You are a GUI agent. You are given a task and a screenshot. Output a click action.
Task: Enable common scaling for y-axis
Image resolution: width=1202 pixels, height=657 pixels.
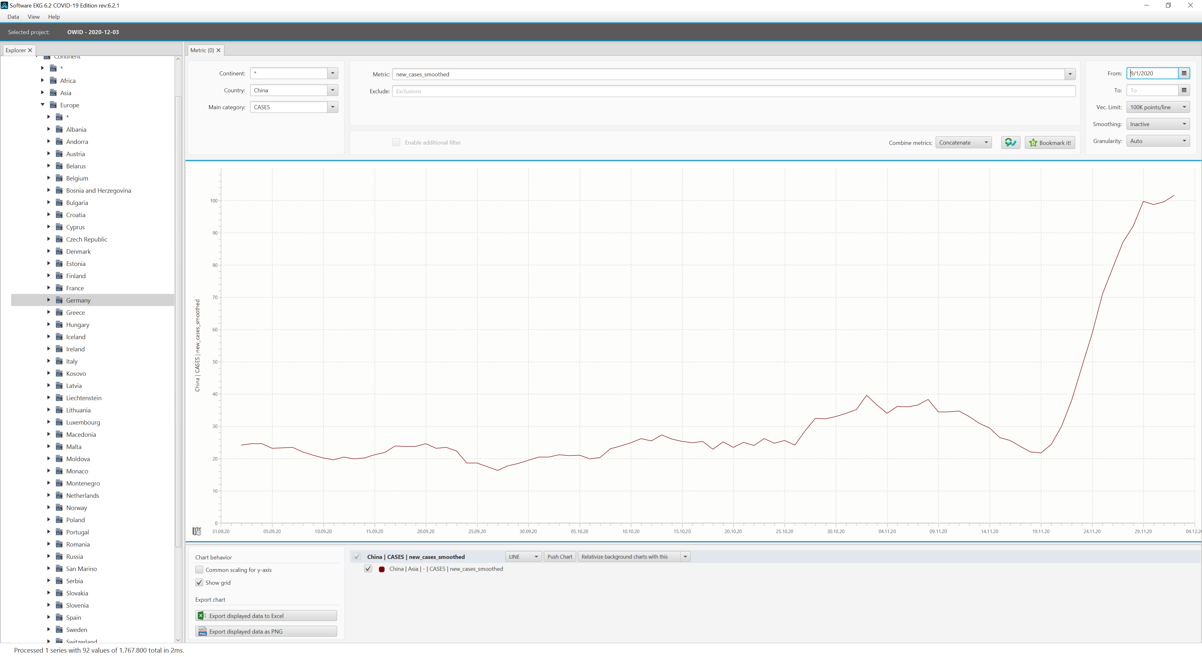pyautogui.click(x=199, y=569)
